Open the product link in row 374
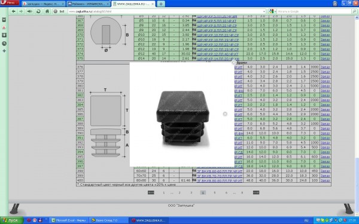 tap(218, 54)
